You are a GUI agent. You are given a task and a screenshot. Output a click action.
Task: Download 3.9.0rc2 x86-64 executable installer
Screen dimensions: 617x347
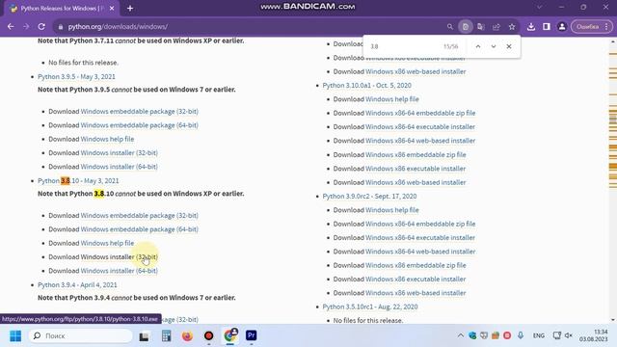[420, 238]
